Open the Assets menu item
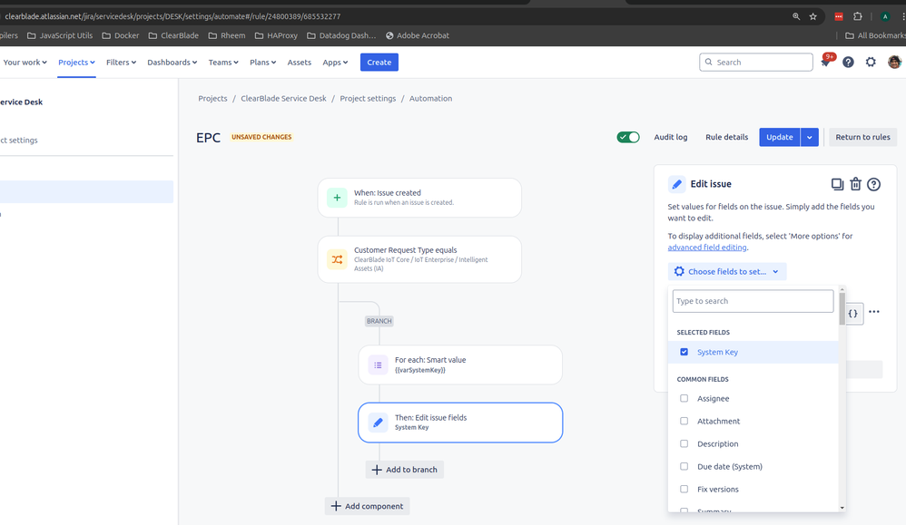 [x=300, y=63]
